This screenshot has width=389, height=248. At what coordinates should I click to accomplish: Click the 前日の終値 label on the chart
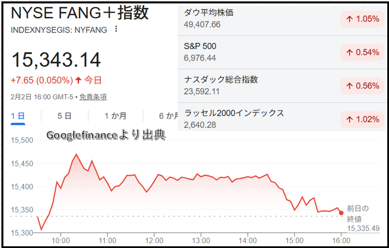click(x=358, y=213)
